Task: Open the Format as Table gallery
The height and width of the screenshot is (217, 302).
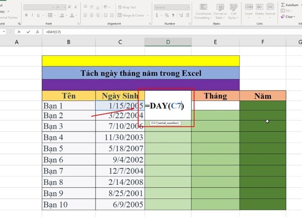Action: (220, 11)
